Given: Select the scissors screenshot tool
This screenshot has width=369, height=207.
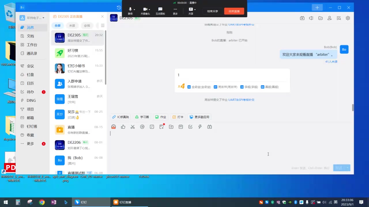Looking at the screenshot, I should [x=133, y=127].
